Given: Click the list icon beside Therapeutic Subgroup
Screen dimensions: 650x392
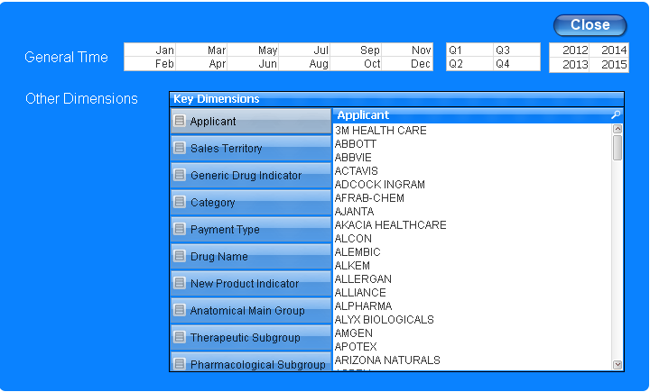Looking at the screenshot, I should pyautogui.click(x=180, y=337).
